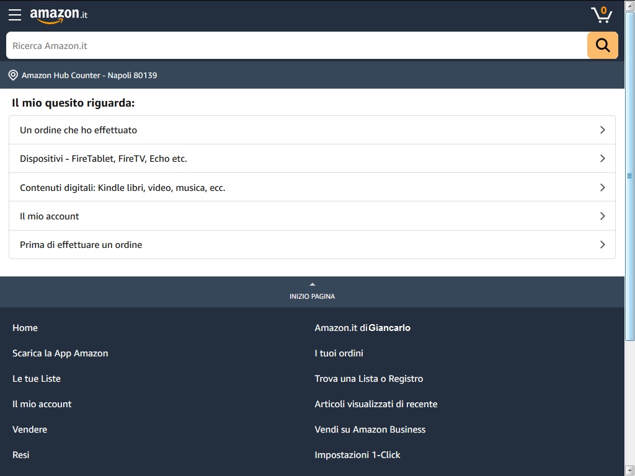The image size is (635, 476).
Task: Select "Dispositivi - FireTablet, FireTV, Echo etc."
Action: click(x=313, y=159)
